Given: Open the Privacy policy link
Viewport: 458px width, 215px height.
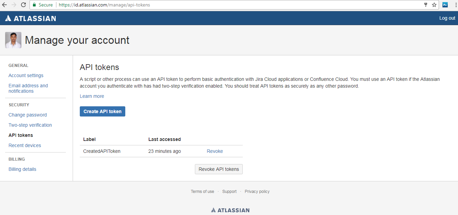Looking at the screenshot, I should 257,192.
